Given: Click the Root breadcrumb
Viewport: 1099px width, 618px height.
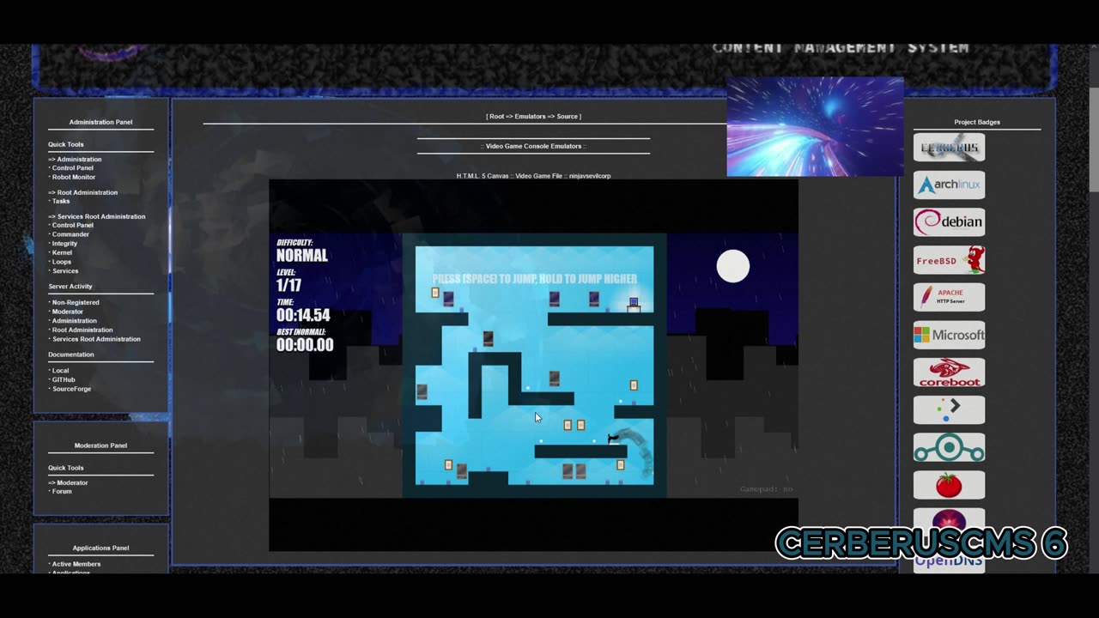Looking at the screenshot, I should 497,116.
